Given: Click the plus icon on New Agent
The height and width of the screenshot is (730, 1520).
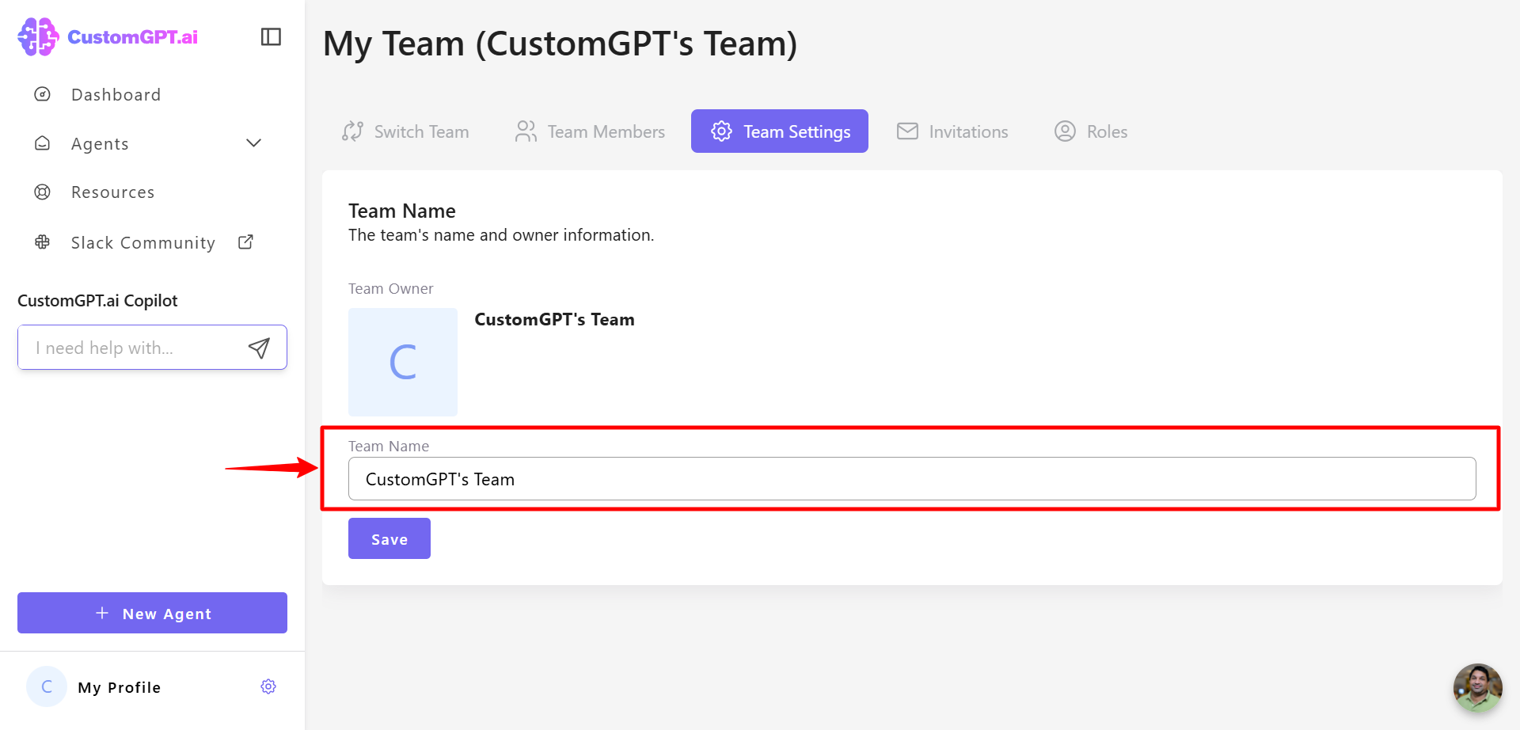Looking at the screenshot, I should [102, 613].
